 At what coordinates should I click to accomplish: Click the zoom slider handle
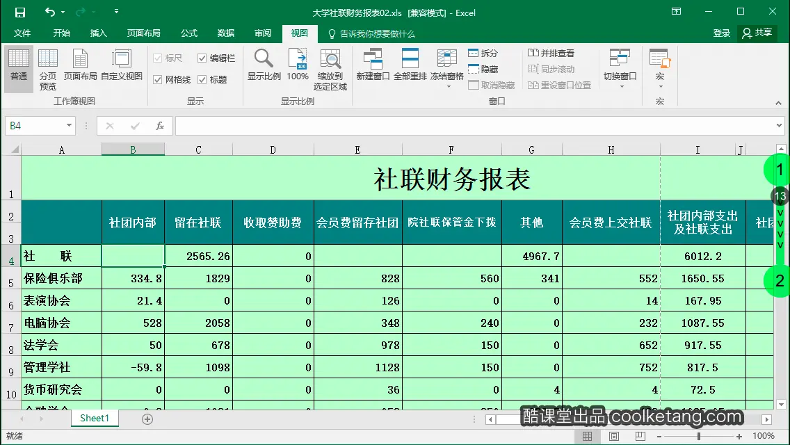[x=699, y=437]
